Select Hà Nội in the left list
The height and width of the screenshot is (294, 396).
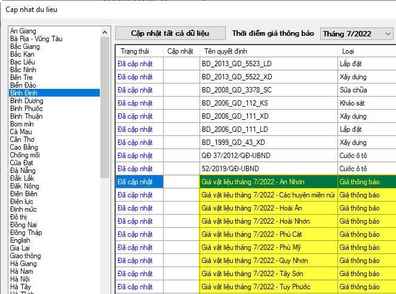tap(20, 279)
